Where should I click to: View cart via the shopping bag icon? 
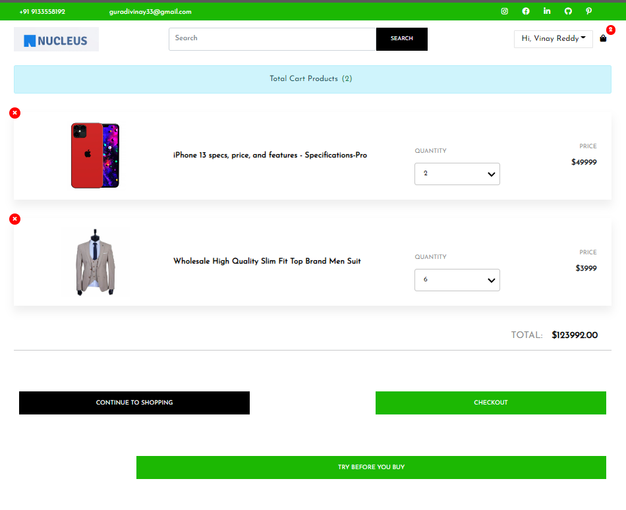(x=602, y=38)
